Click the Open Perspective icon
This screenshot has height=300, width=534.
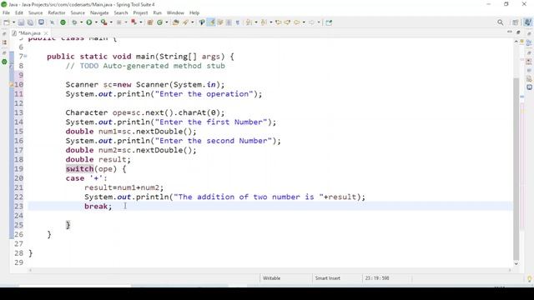[x=516, y=22]
